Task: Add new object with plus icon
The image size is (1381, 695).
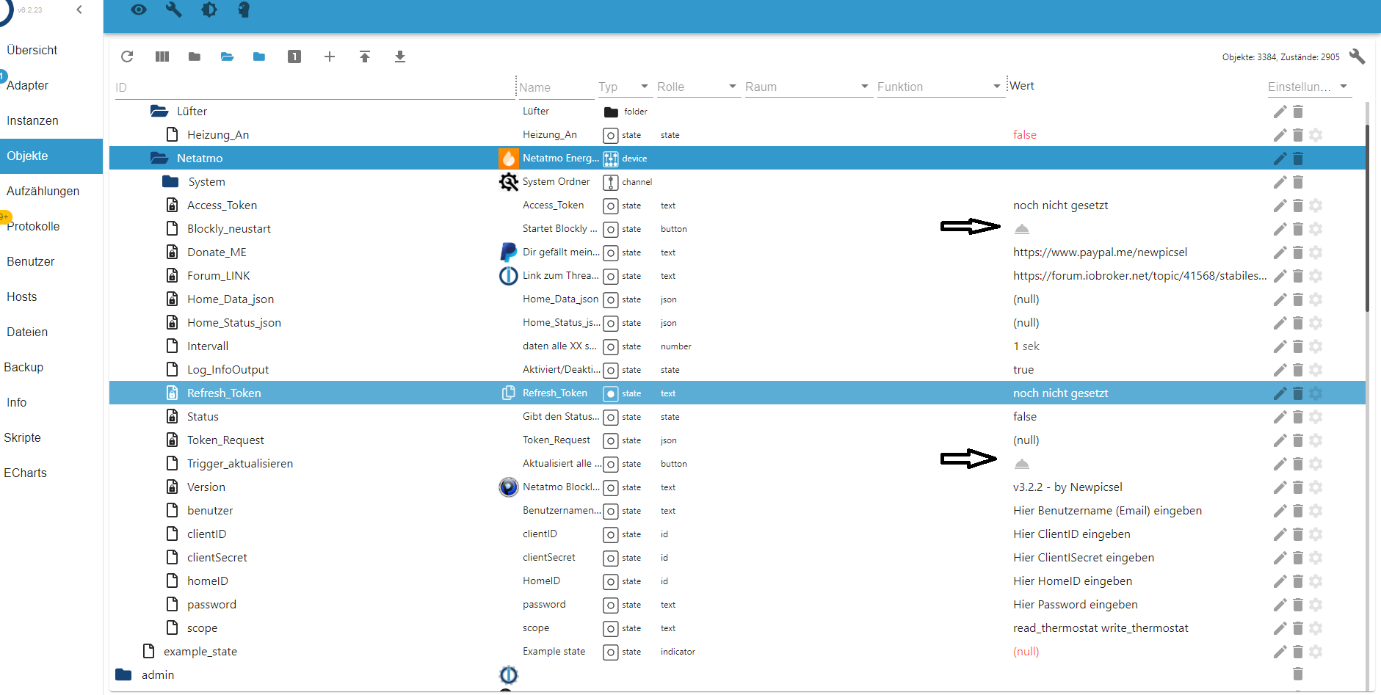Action: click(330, 57)
